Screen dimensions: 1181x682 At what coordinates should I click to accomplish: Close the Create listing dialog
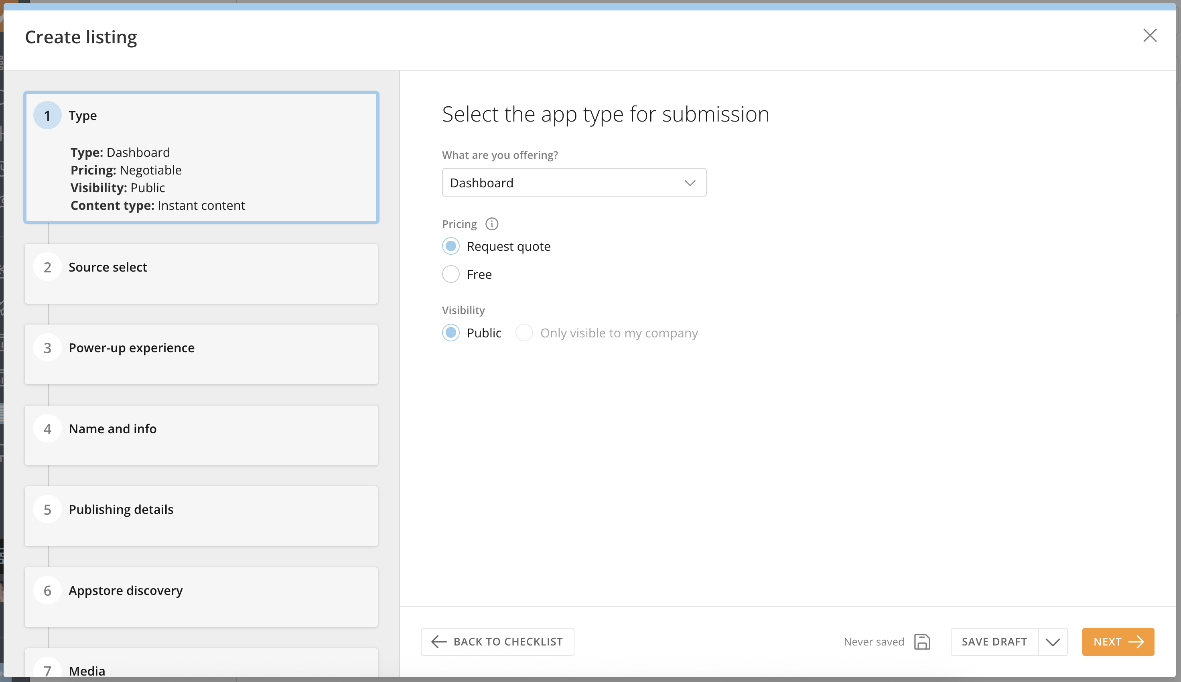pyautogui.click(x=1150, y=36)
